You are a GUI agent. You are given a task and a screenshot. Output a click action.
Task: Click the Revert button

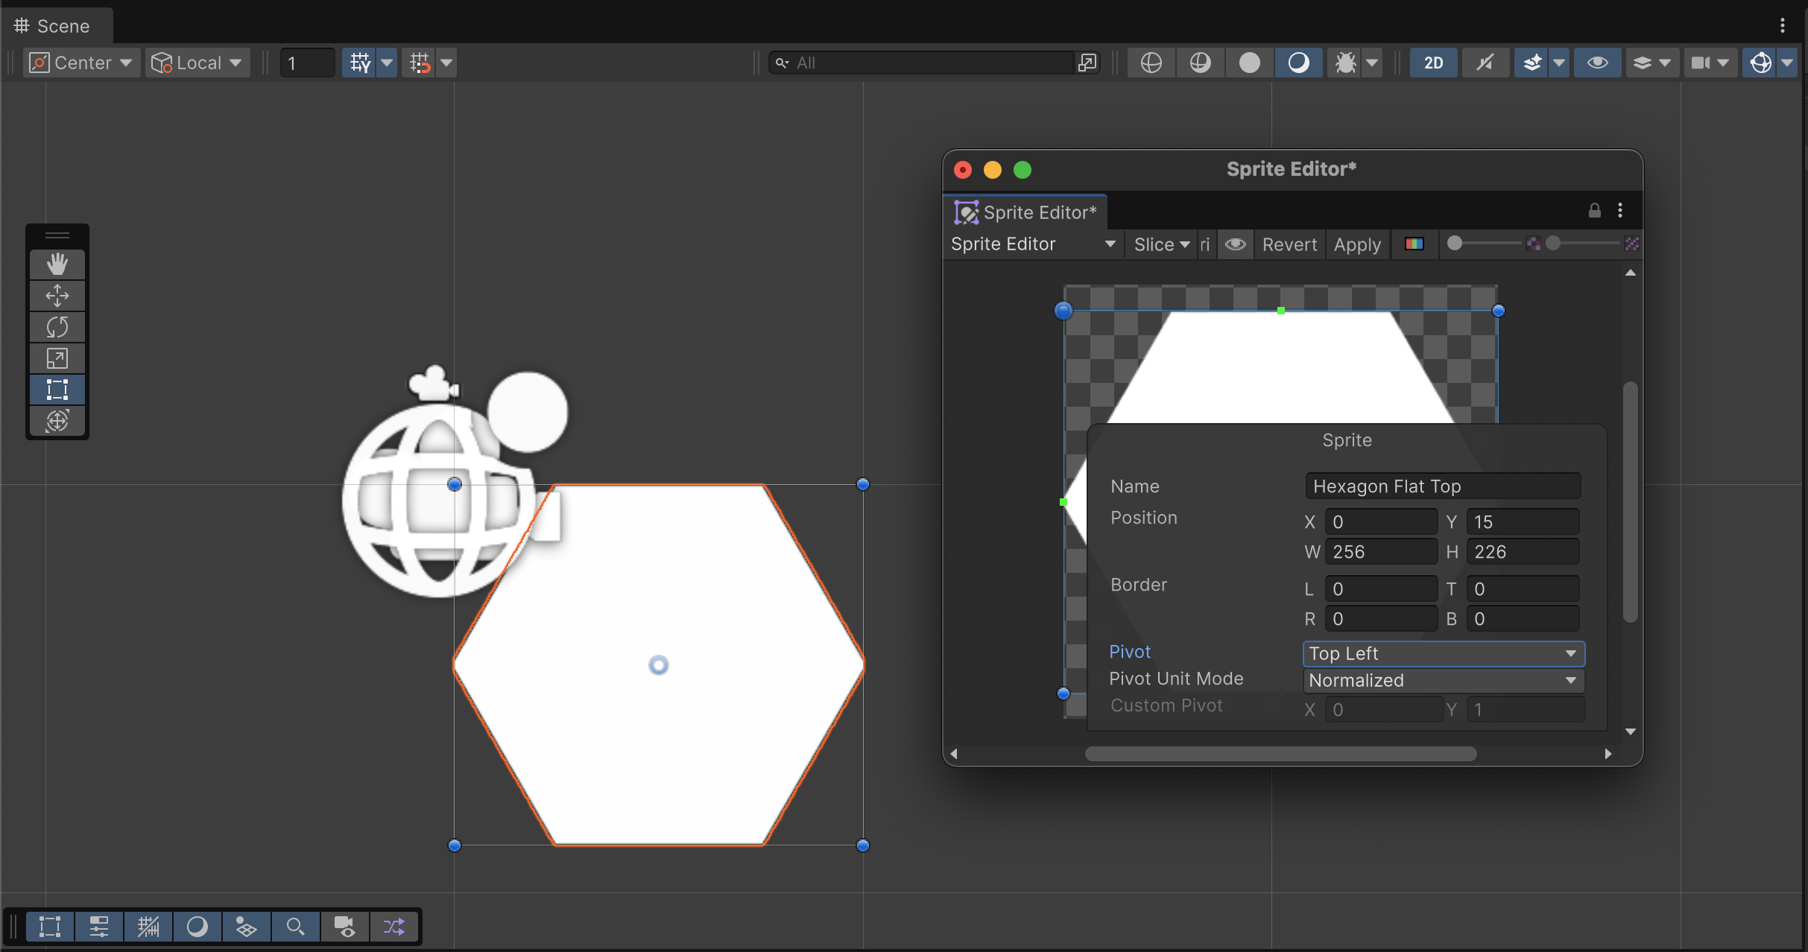tap(1289, 244)
